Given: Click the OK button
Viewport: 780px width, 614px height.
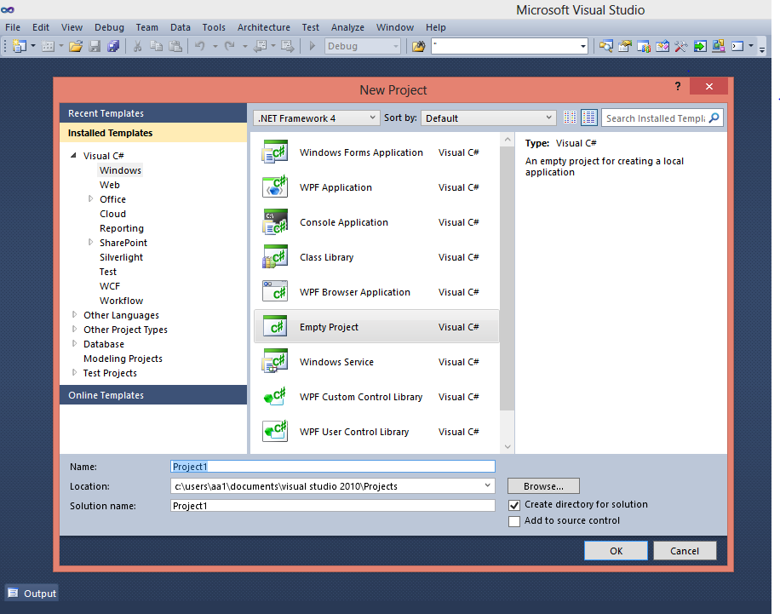Looking at the screenshot, I should (x=616, y=551).
